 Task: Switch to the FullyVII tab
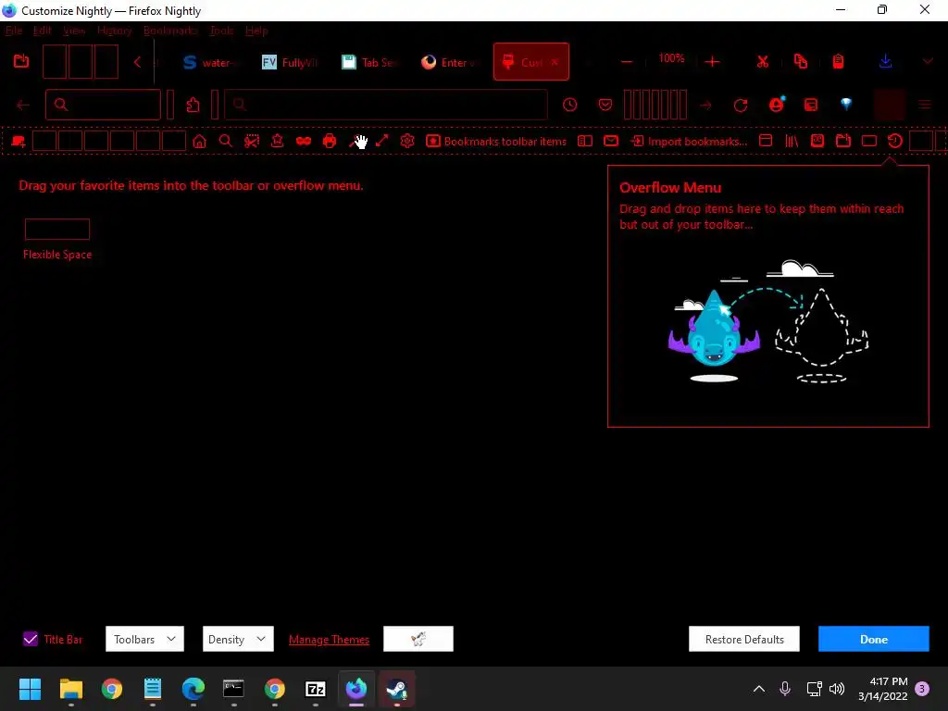coord(289,62)
